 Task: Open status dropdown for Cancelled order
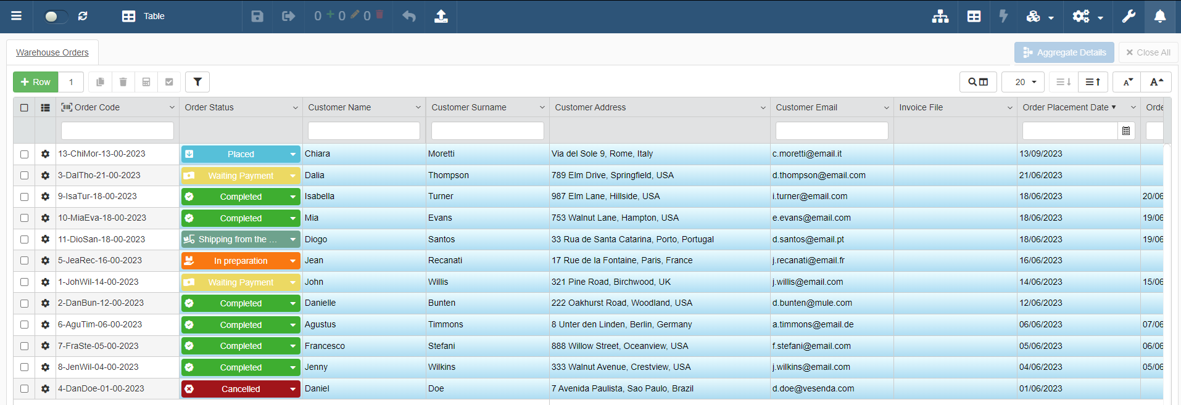click(292, 389)
